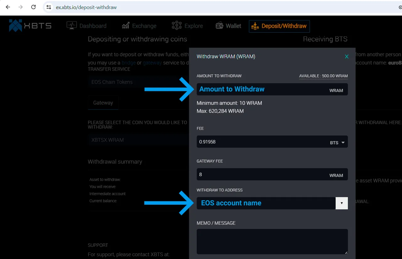The height and width of the screenshot is (259, 402).
Task: Open the XBTSX.WRAM coin selector
Action: coord(138,140)
